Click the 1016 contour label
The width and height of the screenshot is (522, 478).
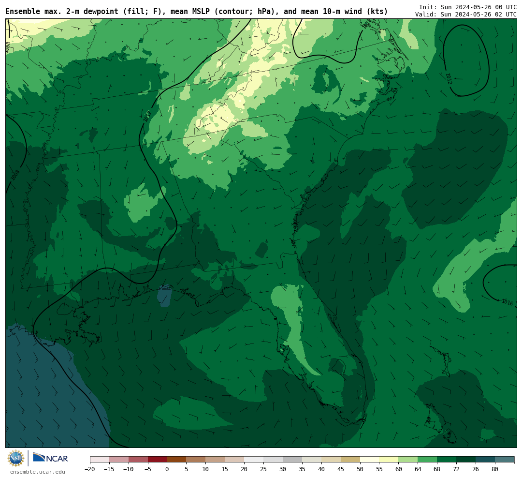pos(507,302)
